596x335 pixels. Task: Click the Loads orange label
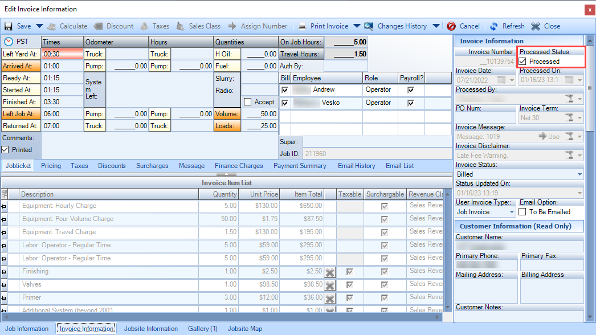click(227, 126)
